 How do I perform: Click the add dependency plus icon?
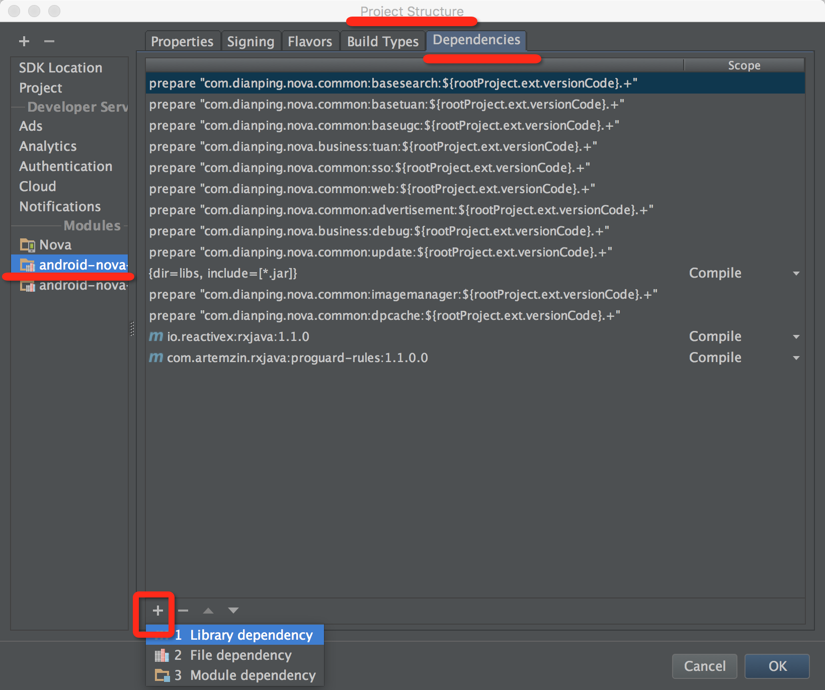[158, 611]
